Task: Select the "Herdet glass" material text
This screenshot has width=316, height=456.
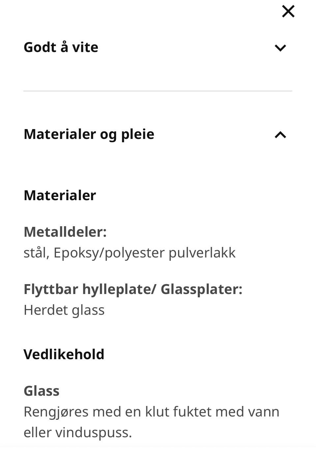Action: [x=64, y=309]
